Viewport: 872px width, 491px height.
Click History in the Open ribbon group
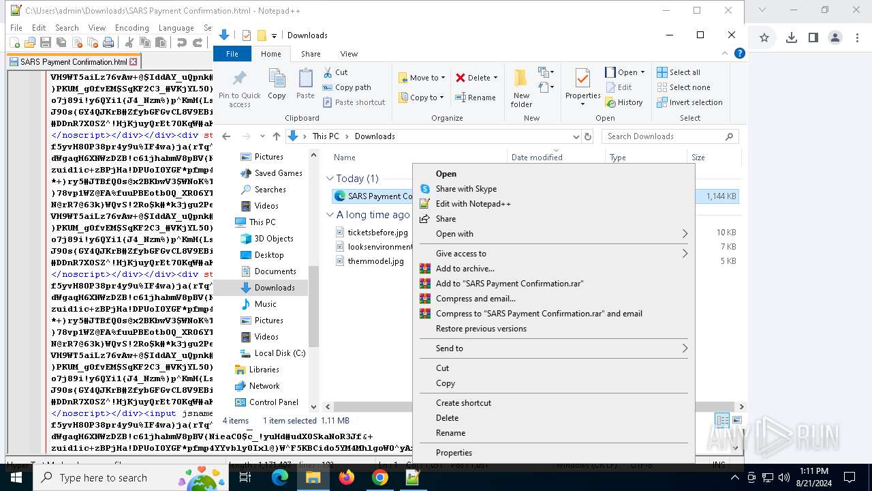click(x=624, y=102)
